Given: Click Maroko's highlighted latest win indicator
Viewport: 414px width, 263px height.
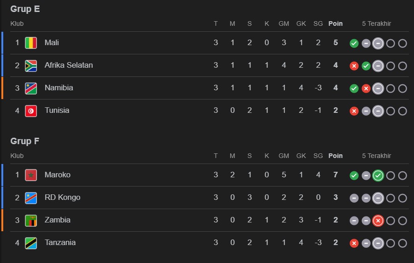Looking at the screenshot, I should pyautogui.click(x=378, y=175).
